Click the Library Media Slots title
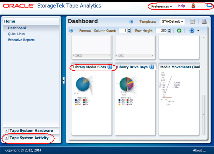This screenshot has width=214, height=154. click(89, 67)
